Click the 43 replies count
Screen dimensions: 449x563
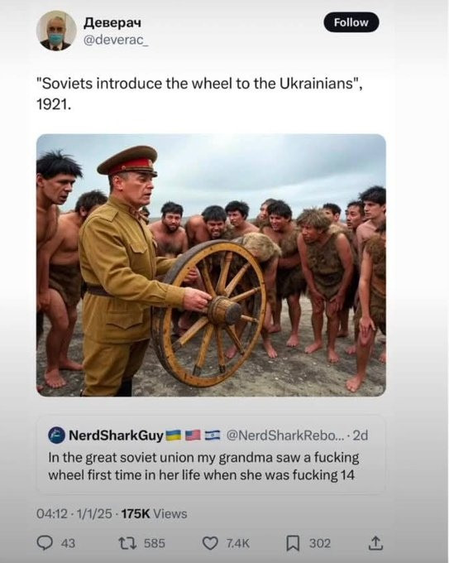pyautogui.click(x=68, y=543)
